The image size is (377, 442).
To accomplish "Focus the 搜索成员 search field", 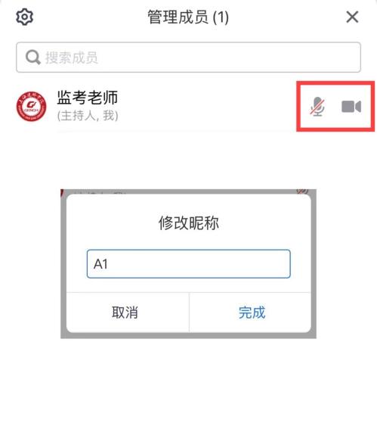I will [188, 58].
